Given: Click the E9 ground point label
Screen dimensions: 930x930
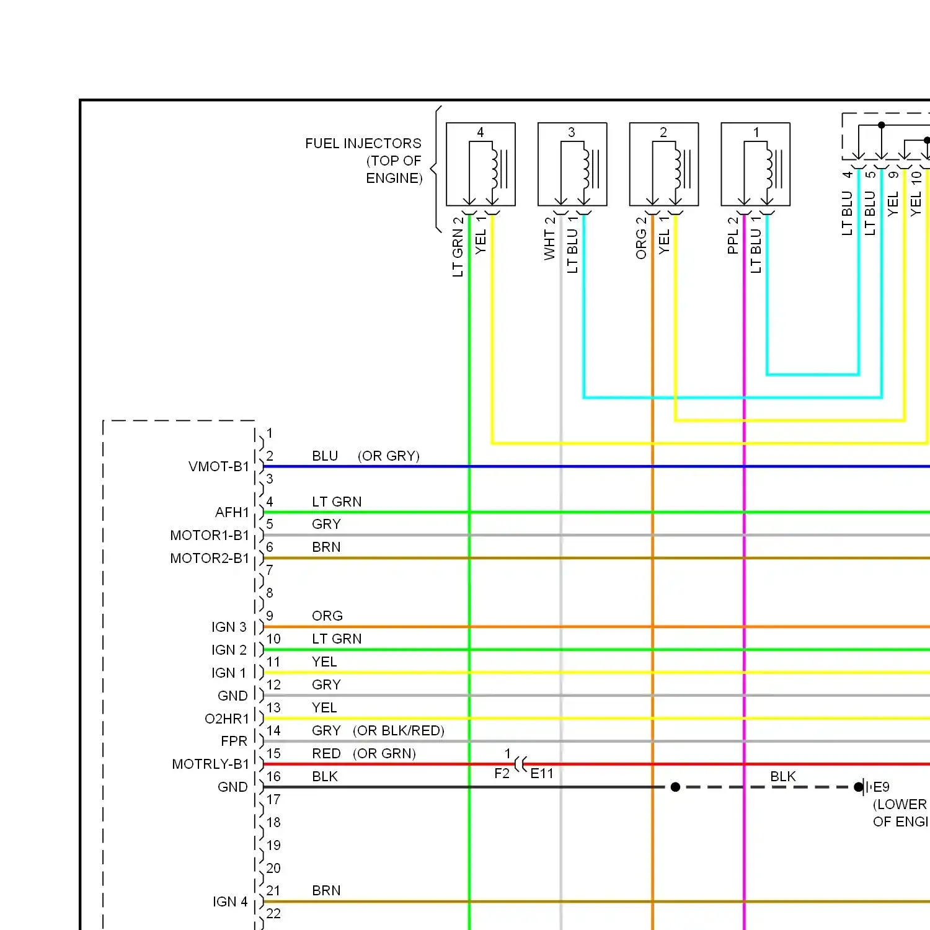Looking at the screenshot, I should tap(882, 787).
